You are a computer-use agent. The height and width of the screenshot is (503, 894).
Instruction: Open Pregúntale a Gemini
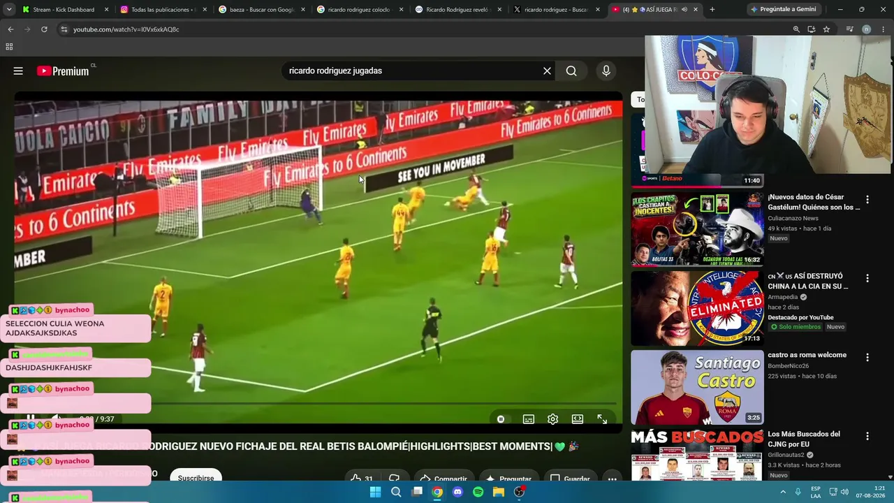(783, 10)
